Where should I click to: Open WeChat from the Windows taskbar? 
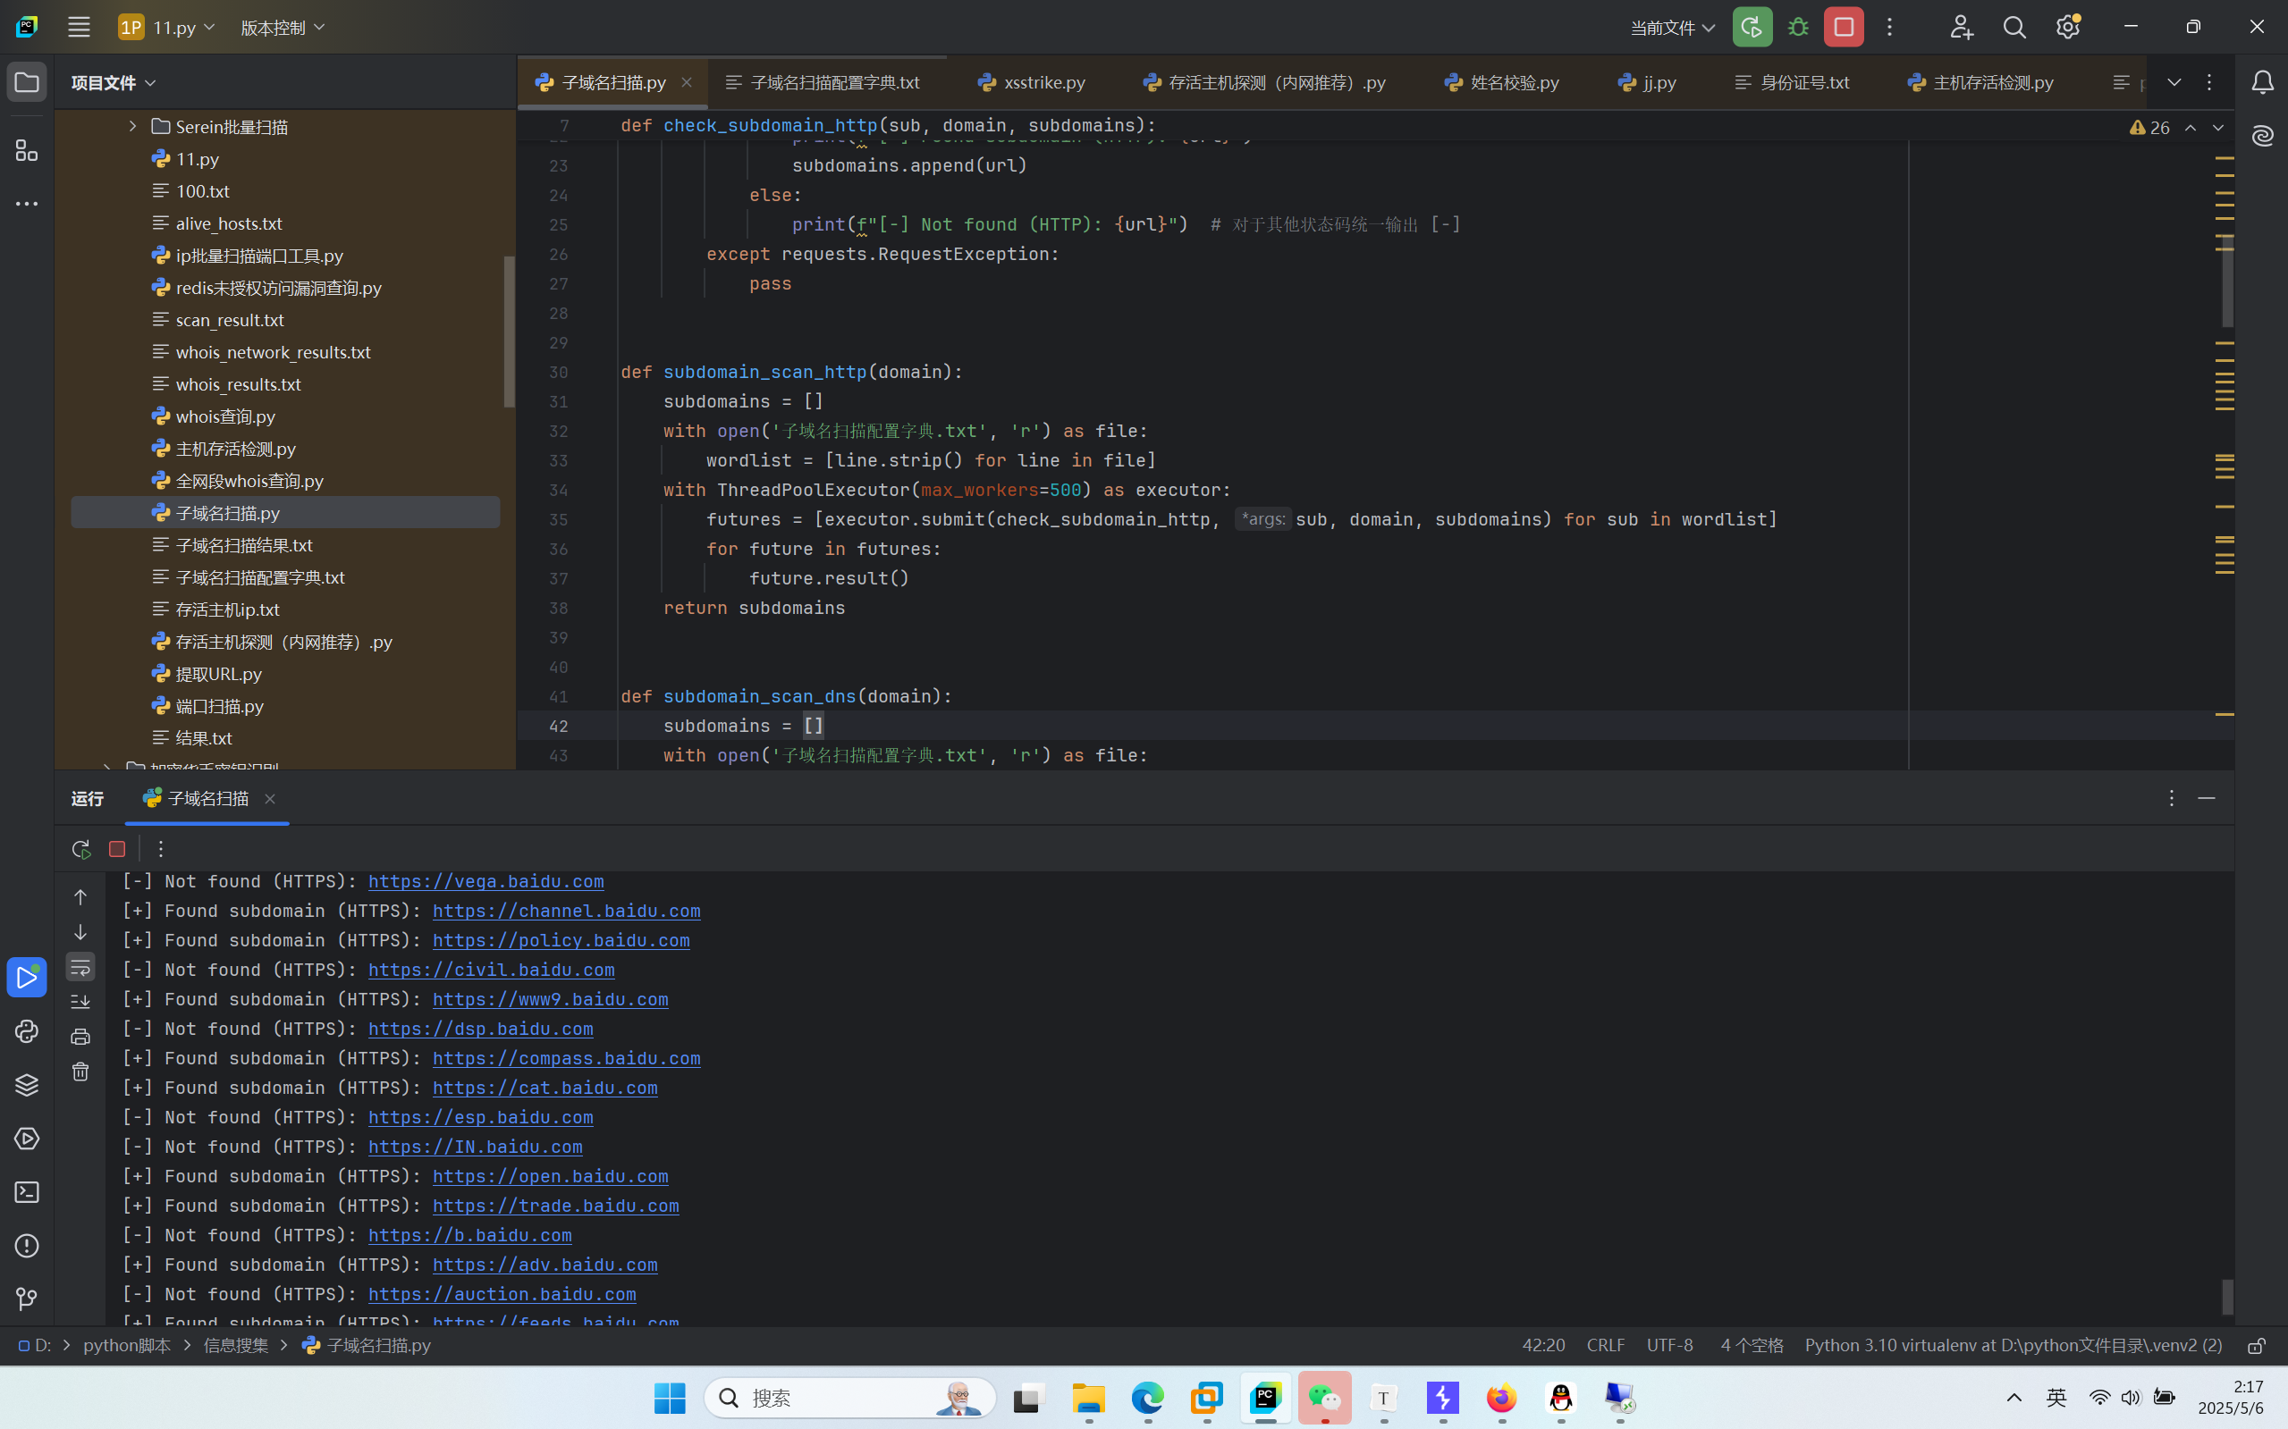tap(1323, 1398)
